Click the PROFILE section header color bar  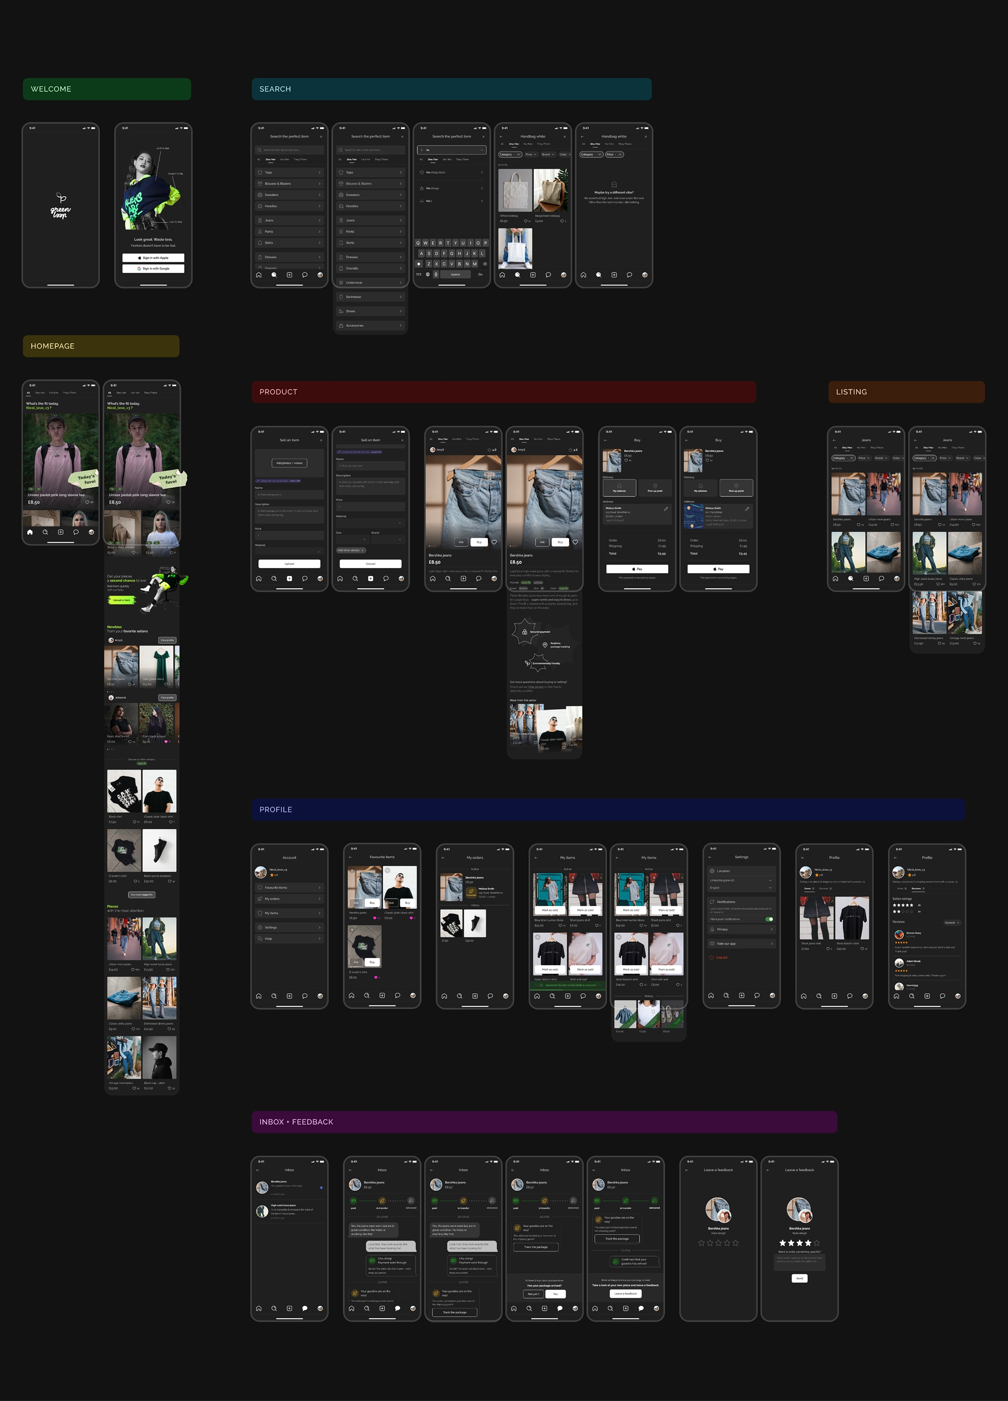click(x=608, y=809)
